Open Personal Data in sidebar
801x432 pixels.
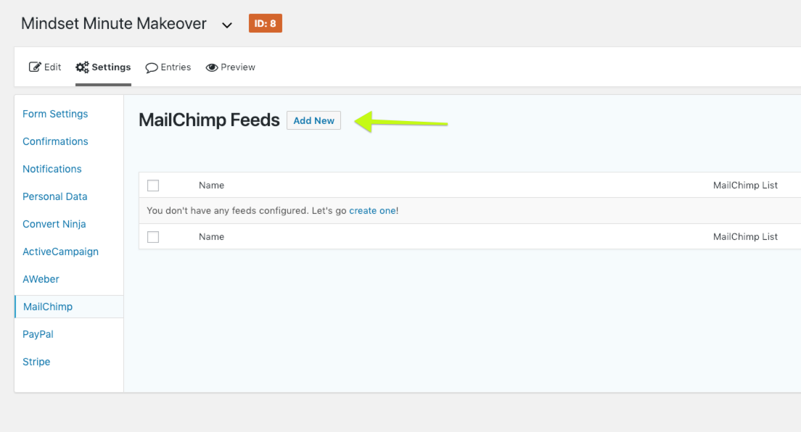(54, 196)
